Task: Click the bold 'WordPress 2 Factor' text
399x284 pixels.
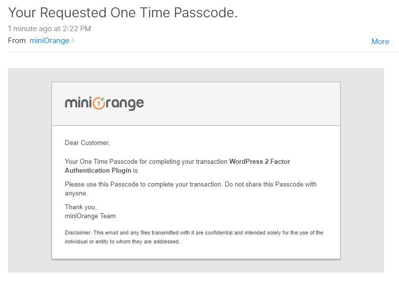Action: (x=259, y=161)
